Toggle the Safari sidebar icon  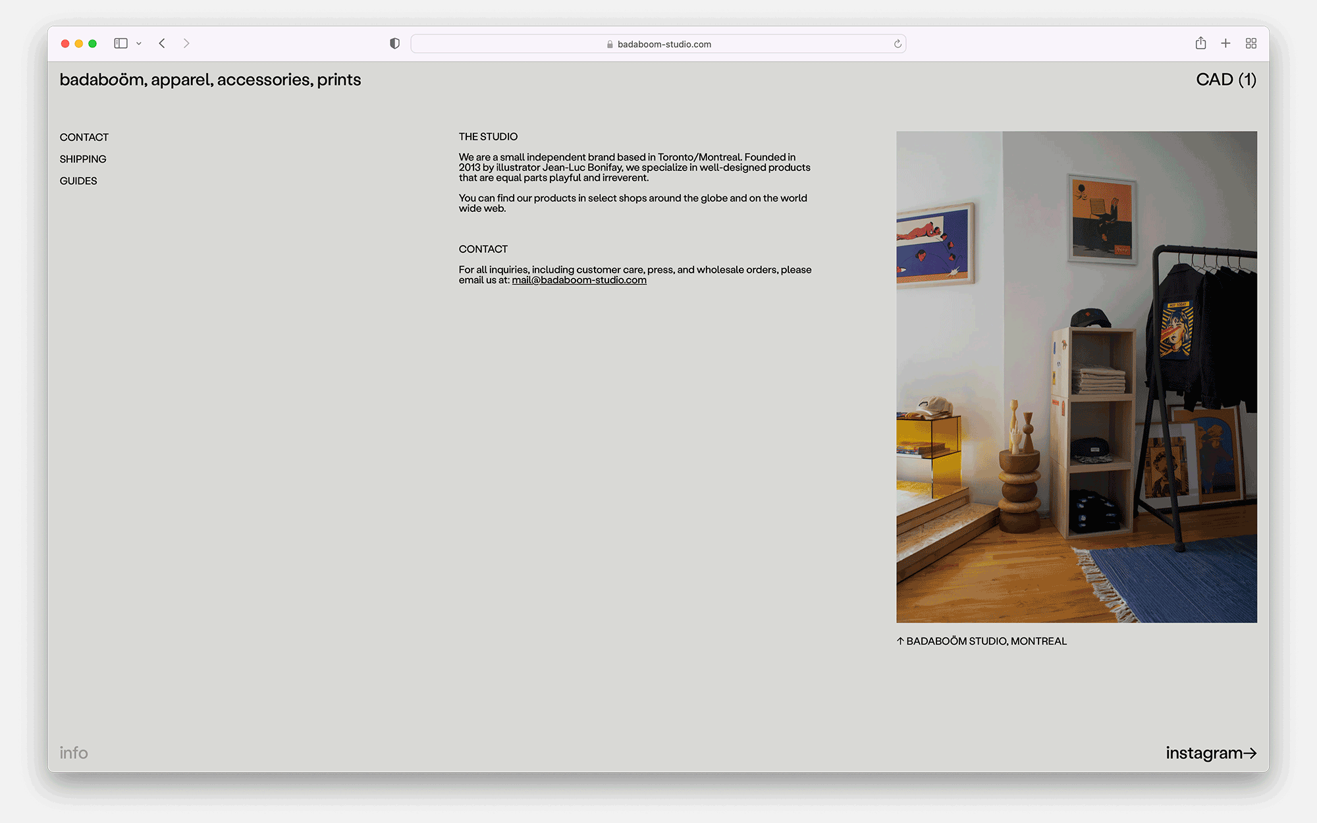point(121,43)
